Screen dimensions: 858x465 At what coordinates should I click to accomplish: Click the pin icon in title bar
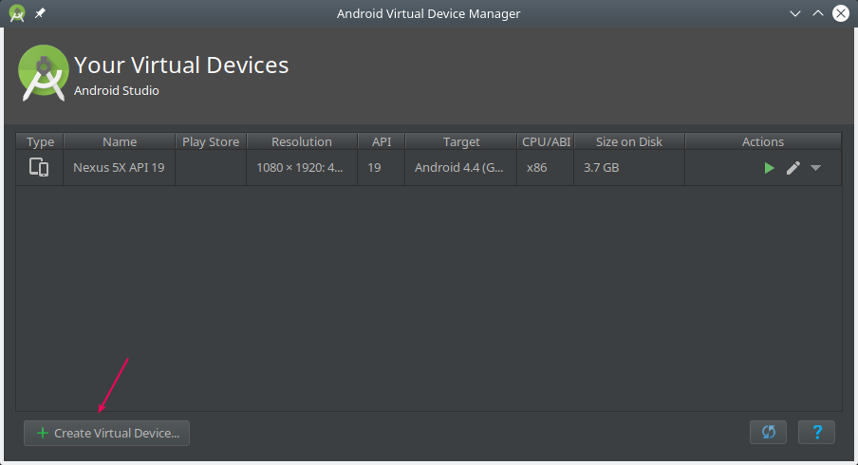[x=40, y=13]
